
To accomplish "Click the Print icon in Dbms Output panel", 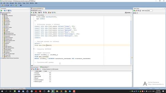I will point(140,11).
